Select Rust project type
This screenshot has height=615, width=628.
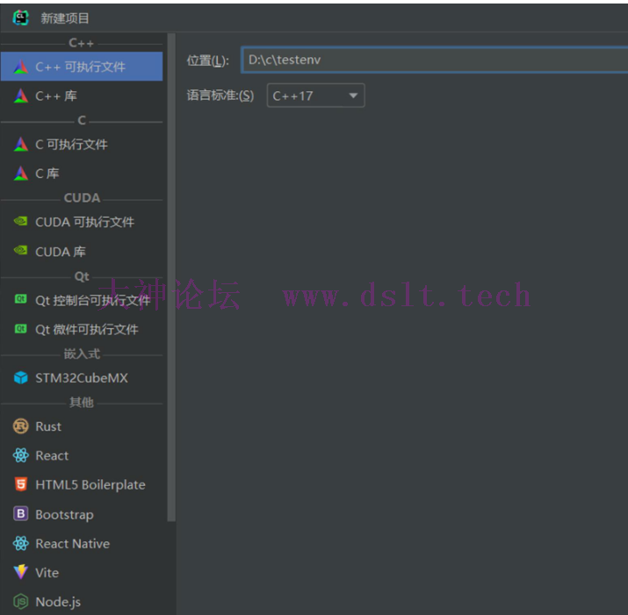[82, 426]
